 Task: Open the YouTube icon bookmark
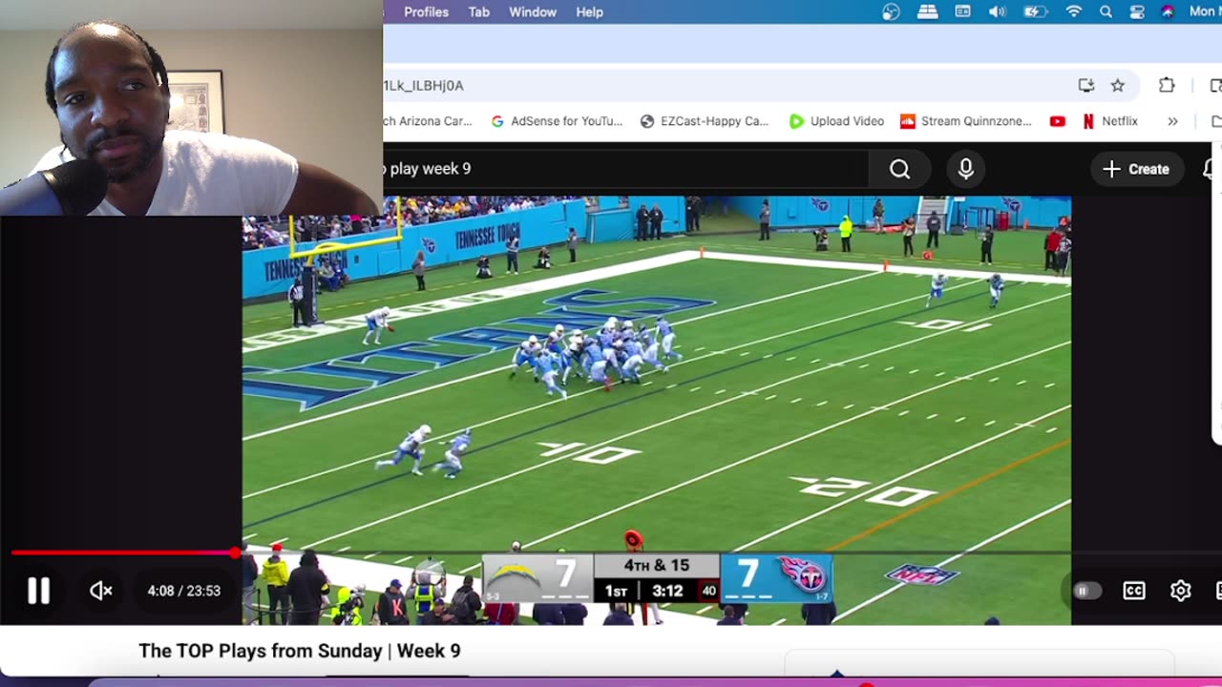(x=1057, y=121)
